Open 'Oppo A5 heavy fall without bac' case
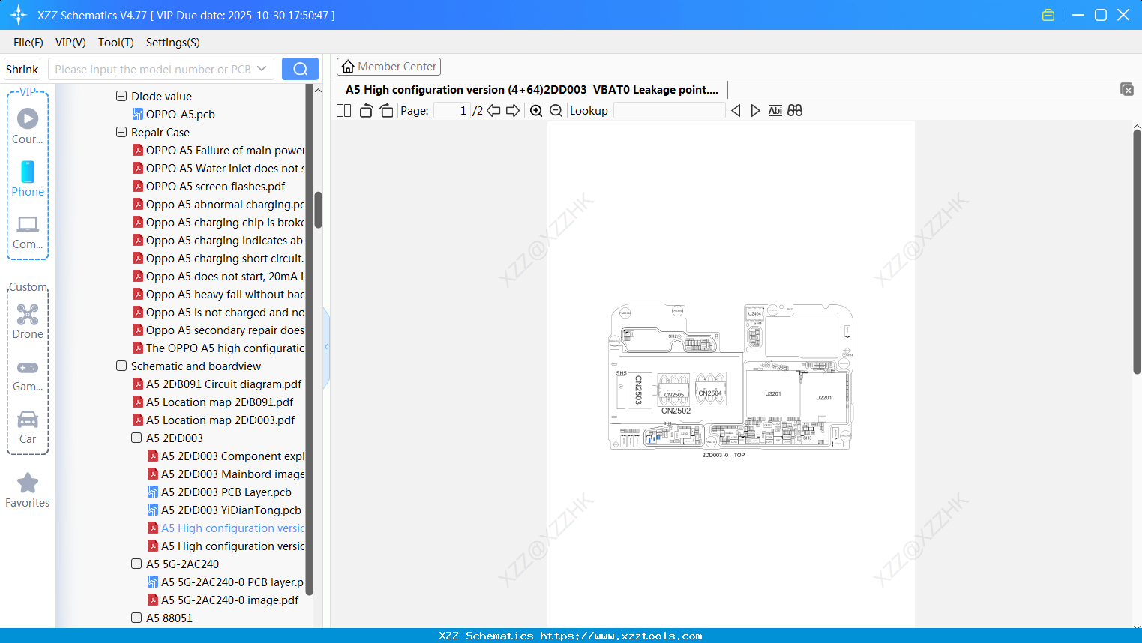The height and width of the screenshot is (643, 1142). click(x=219, y=295)
